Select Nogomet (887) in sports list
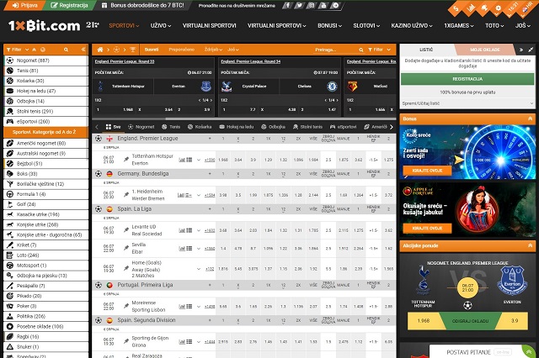This screenshot has width=539, height=358. pyautogui.click(x=46, y=61)
